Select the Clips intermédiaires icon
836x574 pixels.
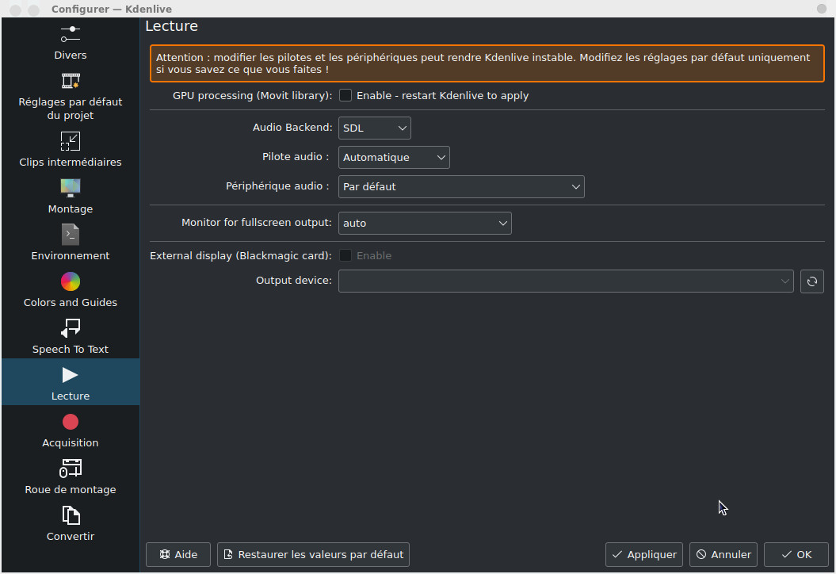click(x=71, y=141)
